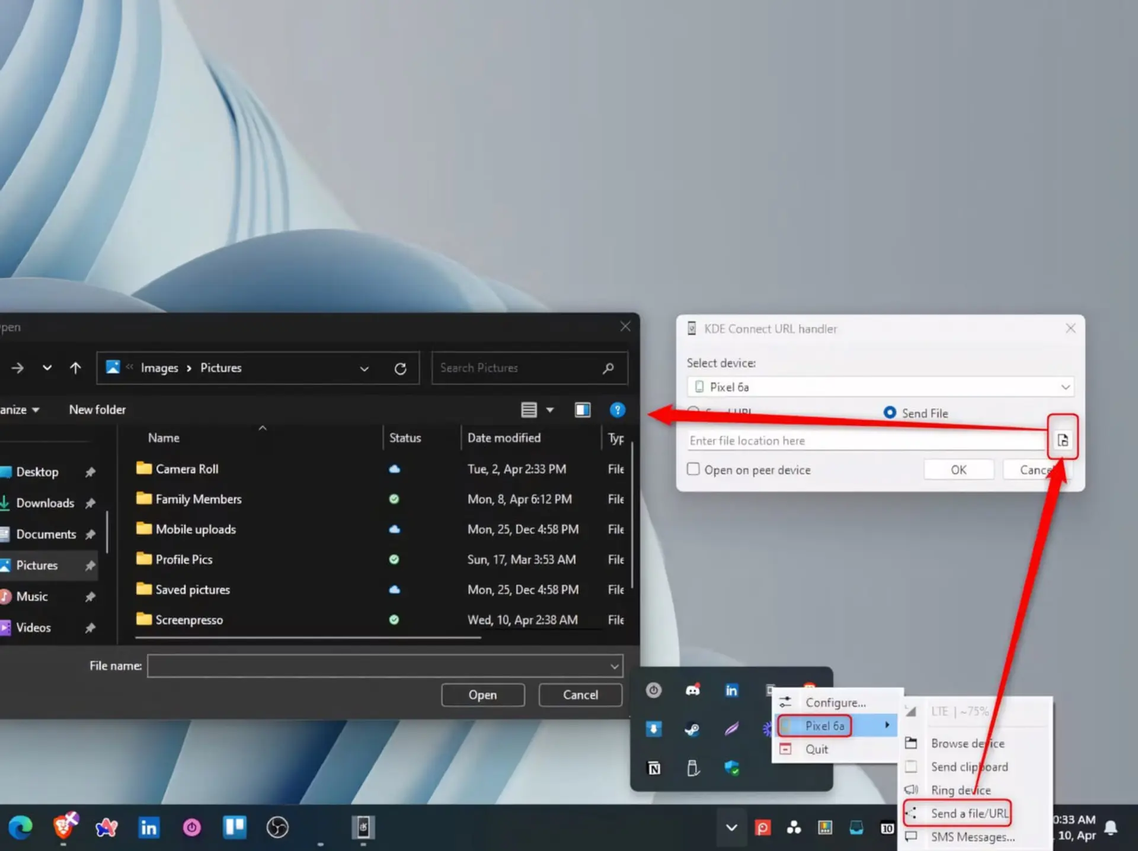Screen dimensions: 1138x851
Task: Open Discord from the tray overflow
Action: tap(692, 690)
